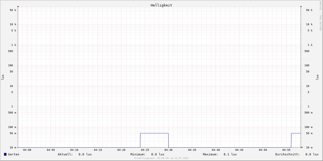This screenshot has height=161, width=323.
Task: Click the '10 m' label on right axis
Action: pyautogui.click(x=309, y=148)
